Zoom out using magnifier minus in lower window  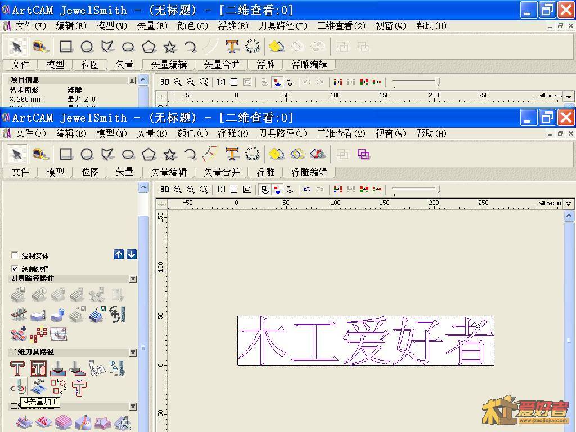click(x=191, y=190)
